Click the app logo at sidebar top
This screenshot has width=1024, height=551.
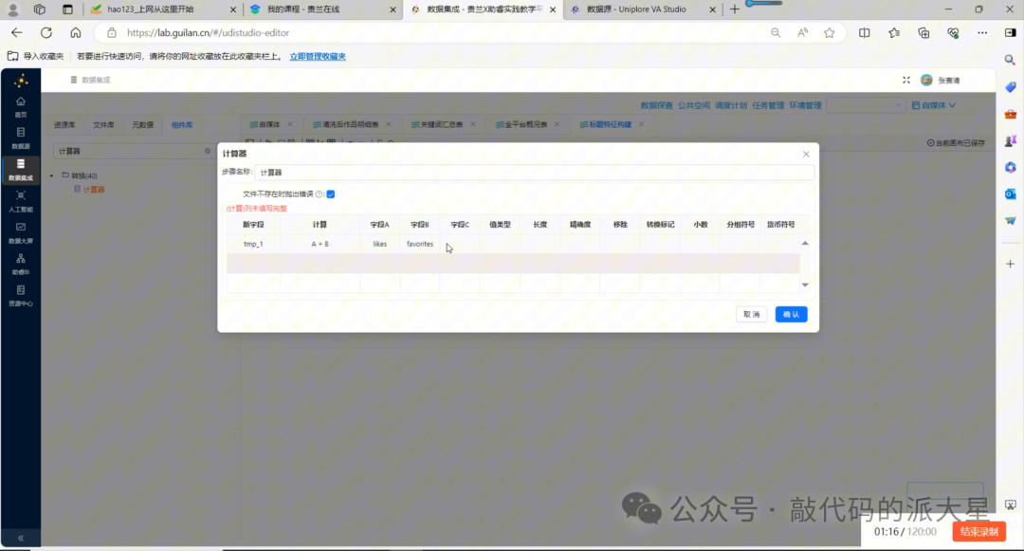pyautogui.click(x=21, y=81)
